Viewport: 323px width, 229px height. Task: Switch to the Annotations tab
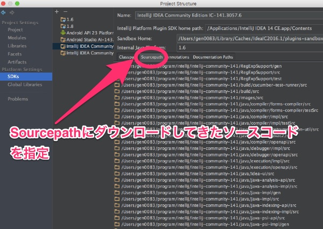(178, 57)
